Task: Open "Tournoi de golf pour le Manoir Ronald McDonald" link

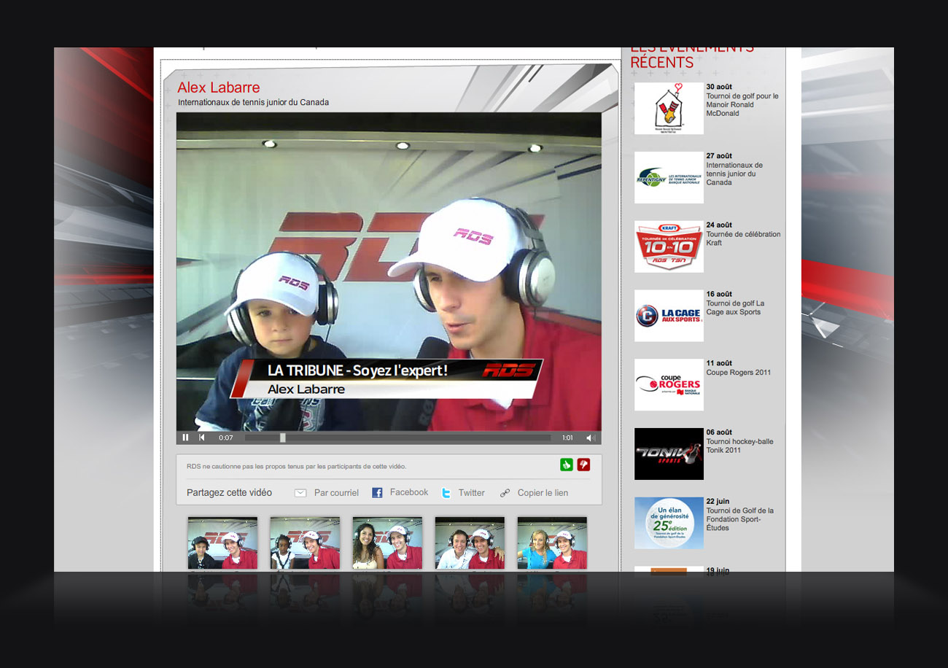Action: [742, 104]
